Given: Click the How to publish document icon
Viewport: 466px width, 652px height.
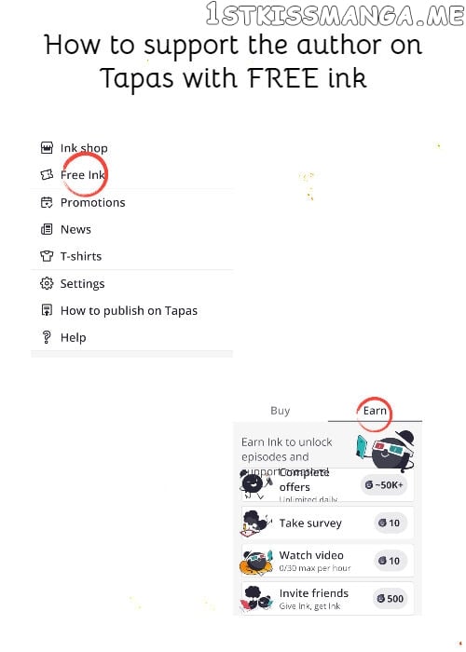Looking at the screenshot, I should (47, 310).
